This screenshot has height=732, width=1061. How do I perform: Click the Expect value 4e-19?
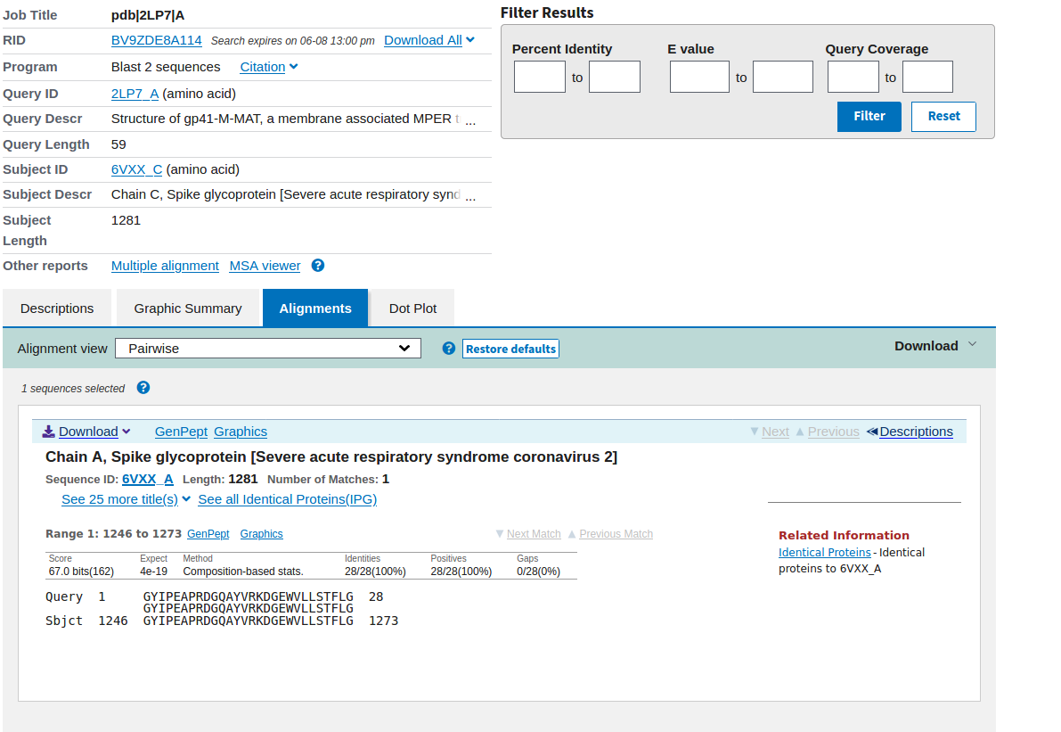tap(153, 572)
